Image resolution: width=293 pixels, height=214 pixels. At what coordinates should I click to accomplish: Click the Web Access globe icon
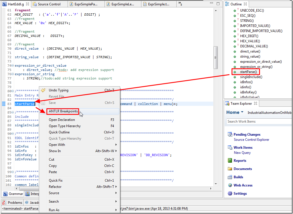click(x=230, y=185)
